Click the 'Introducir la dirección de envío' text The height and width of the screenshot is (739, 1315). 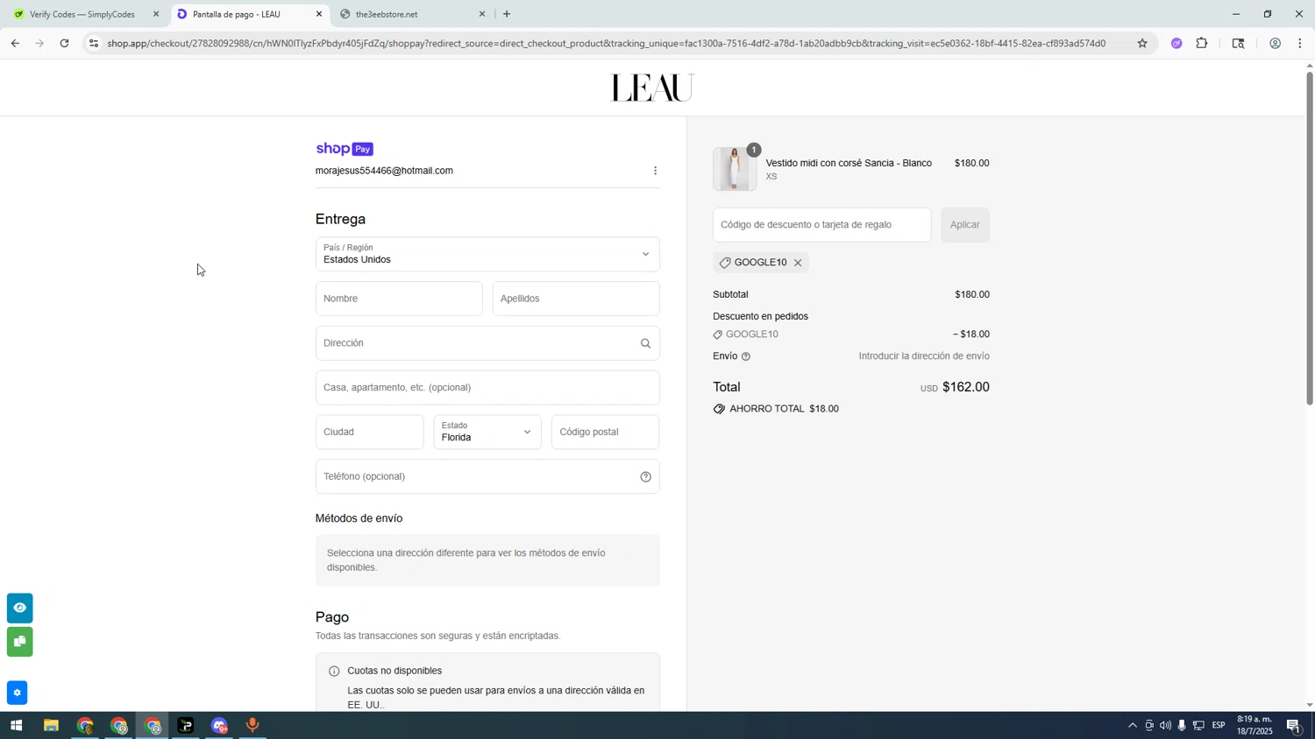coord(924,356)
